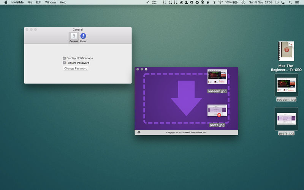
Task: Expand the Invisible application menu
Action: (x=17, y=2)
